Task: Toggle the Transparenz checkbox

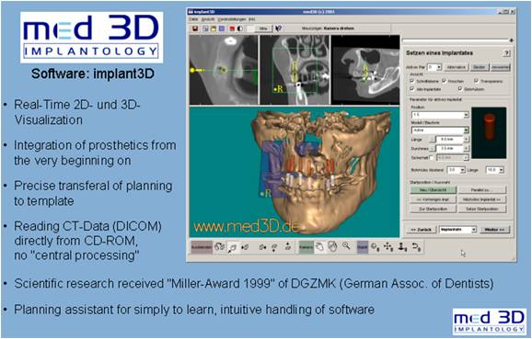Action: click(477, 81)
